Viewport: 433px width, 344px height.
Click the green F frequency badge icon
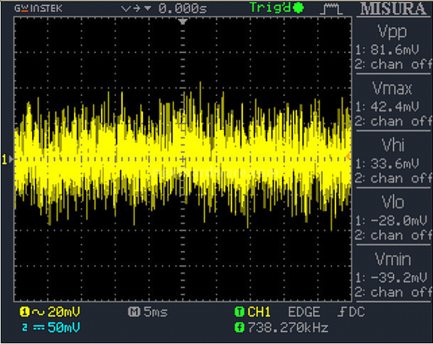pos(240,328)
